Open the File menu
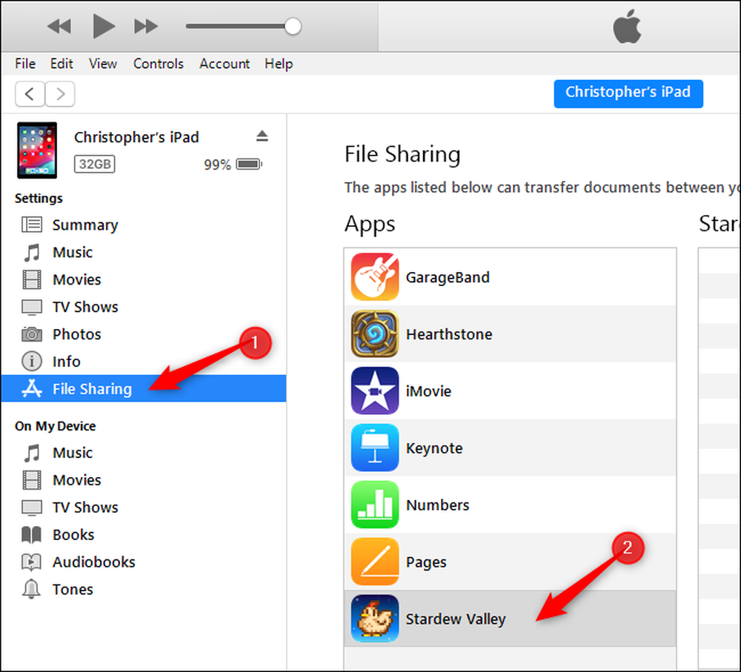This screenshot has height=672, width=741. tap(25, 64)
